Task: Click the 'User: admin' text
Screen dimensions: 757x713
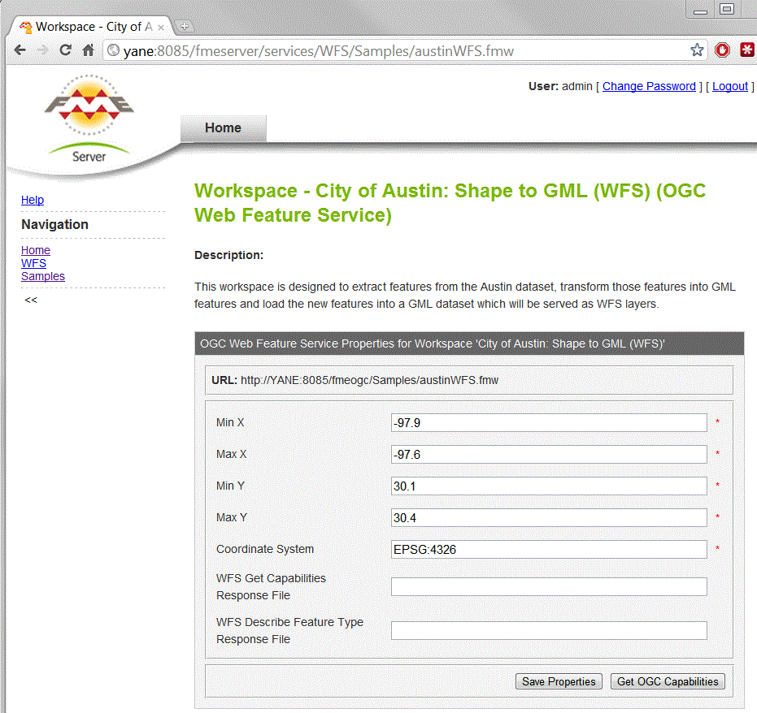Action: tap(560, 86)
